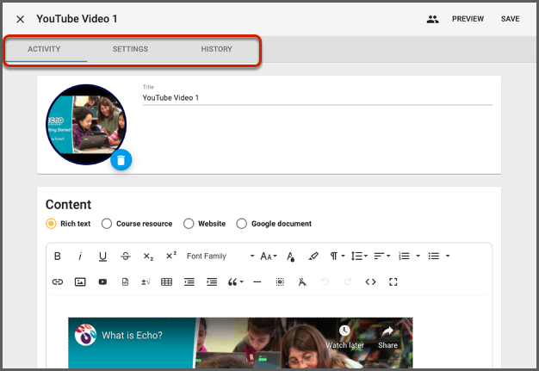Click the Bold formatting icon

click(x=58, y=257)
